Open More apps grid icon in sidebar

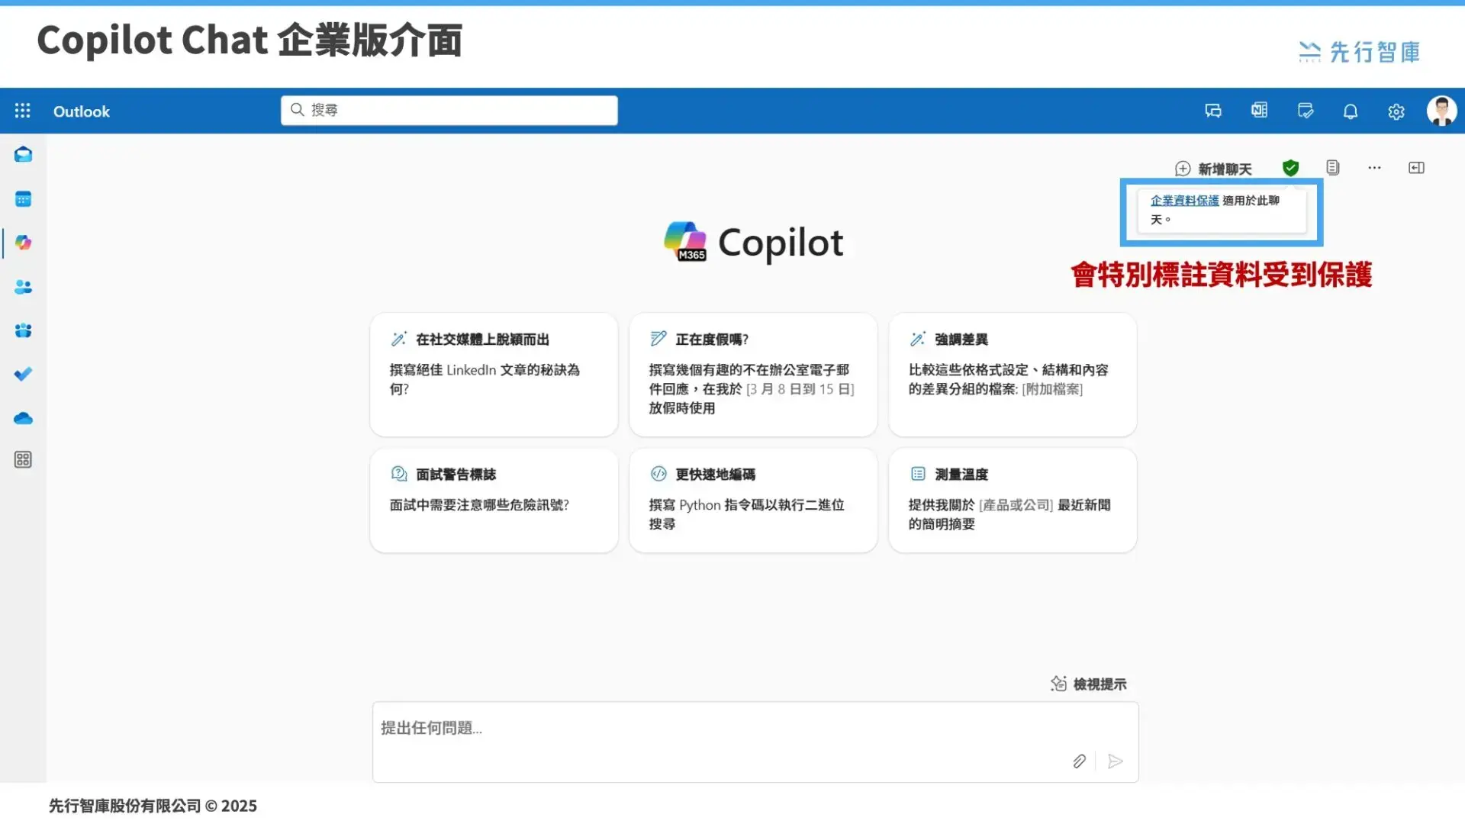(x=23, y=460)
